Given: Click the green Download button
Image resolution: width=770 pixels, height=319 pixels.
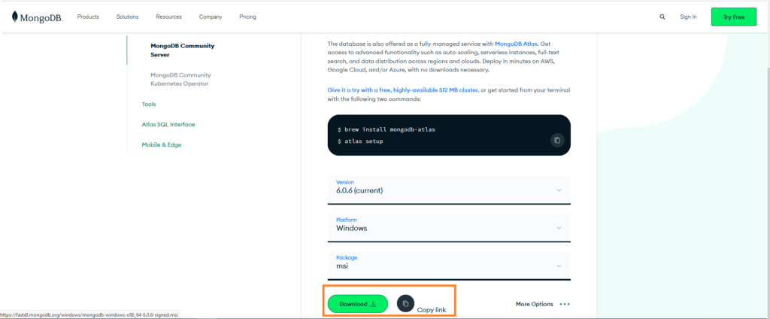Looking at the screenshot, I should tap(357, 304).
